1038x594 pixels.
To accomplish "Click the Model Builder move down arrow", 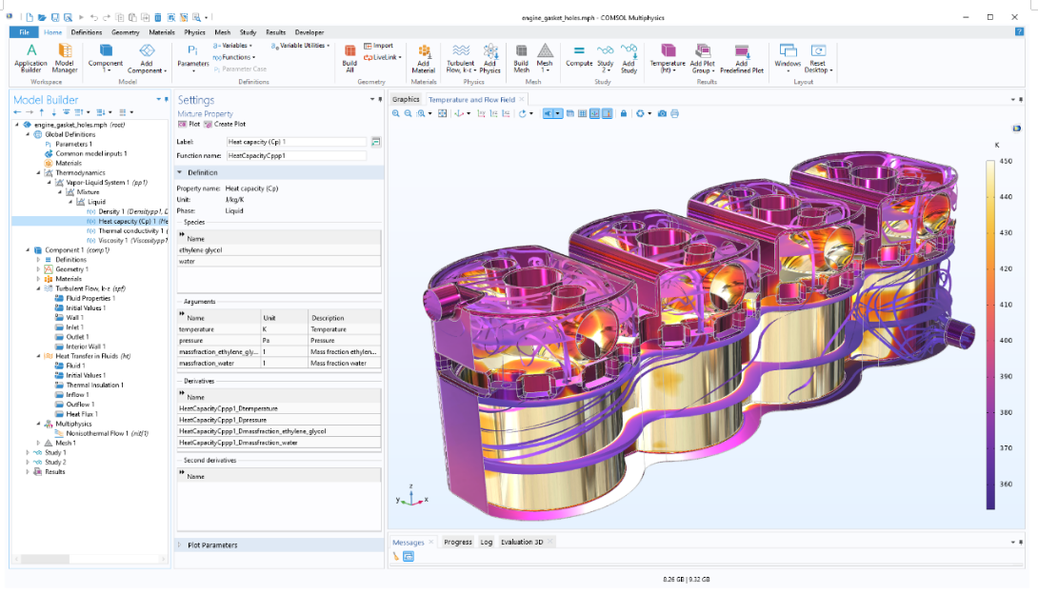I will coord(53,112).
